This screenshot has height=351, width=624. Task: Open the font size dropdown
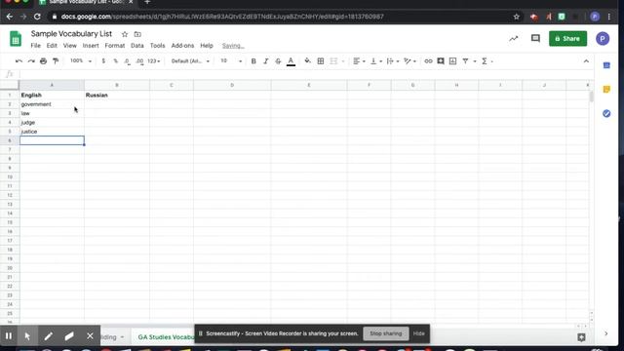[x=231, y=61]
